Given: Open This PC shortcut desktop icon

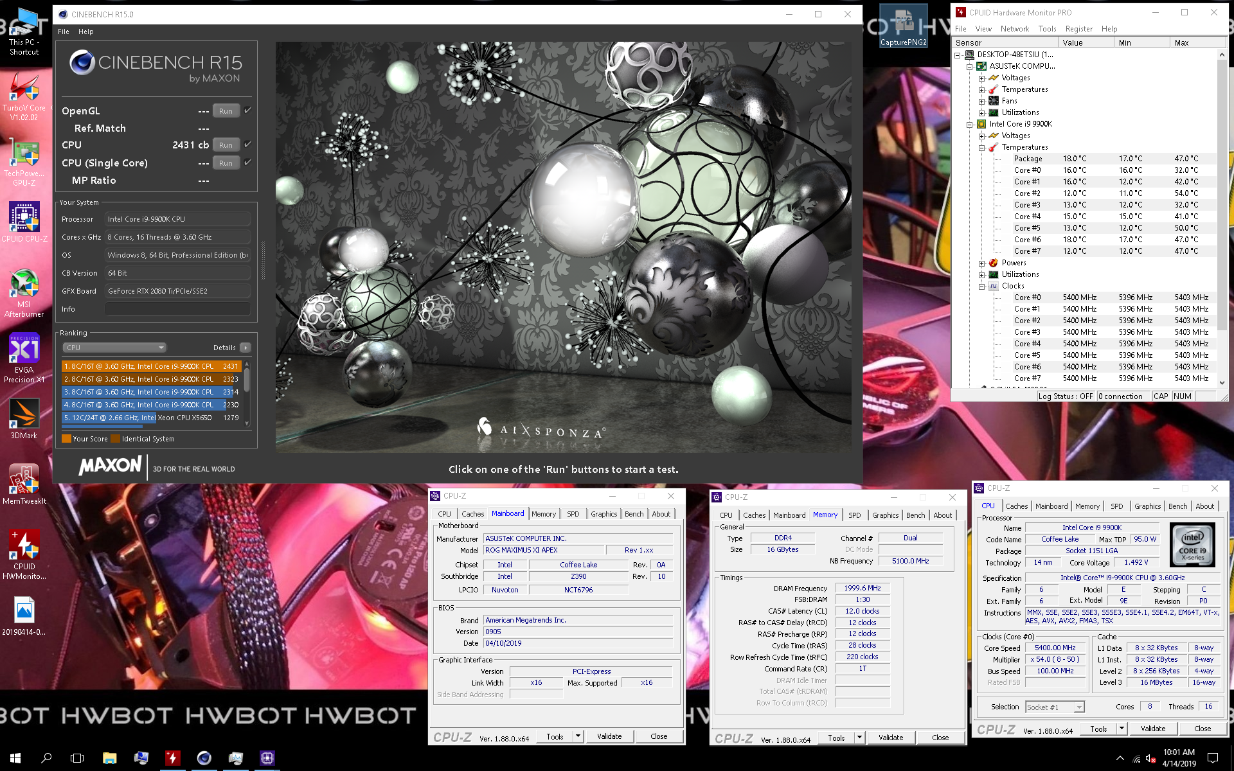Looking at the screenshot, I should [24, 31].
